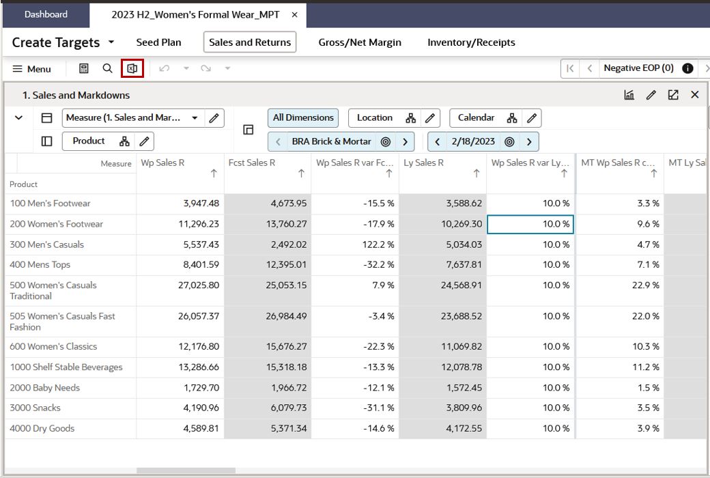
Task: Switch to the Dashboard tab
Action: click(x=45, y=14)
